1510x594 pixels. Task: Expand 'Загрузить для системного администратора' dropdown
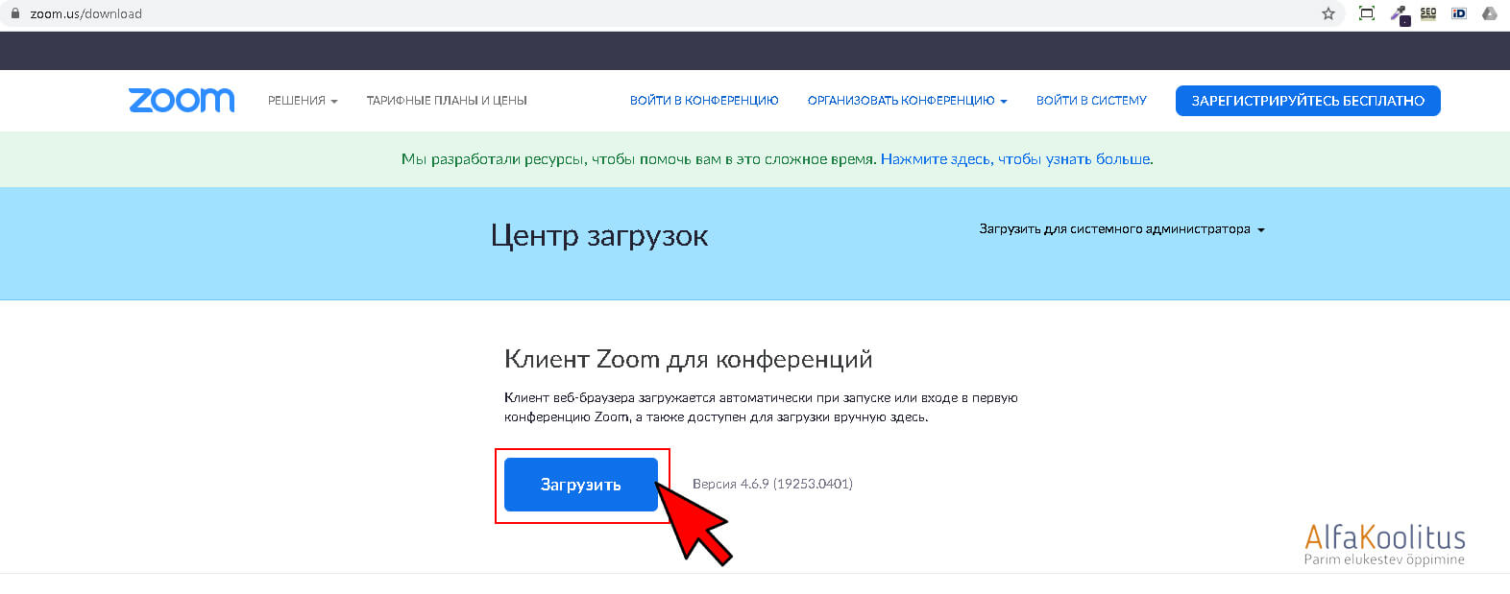click(x=1122, y=229)
